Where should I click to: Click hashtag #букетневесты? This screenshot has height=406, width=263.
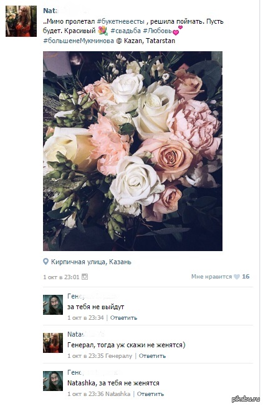click(121, 21)
